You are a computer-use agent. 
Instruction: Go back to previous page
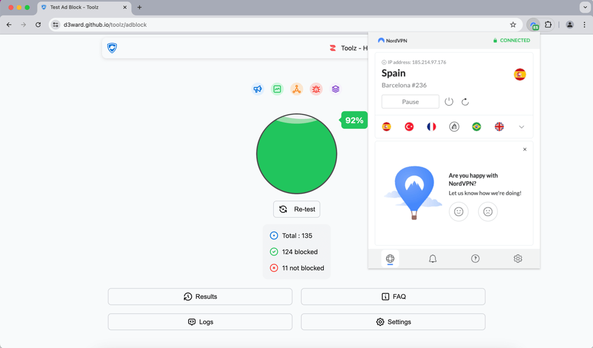[x=9, y=25]
